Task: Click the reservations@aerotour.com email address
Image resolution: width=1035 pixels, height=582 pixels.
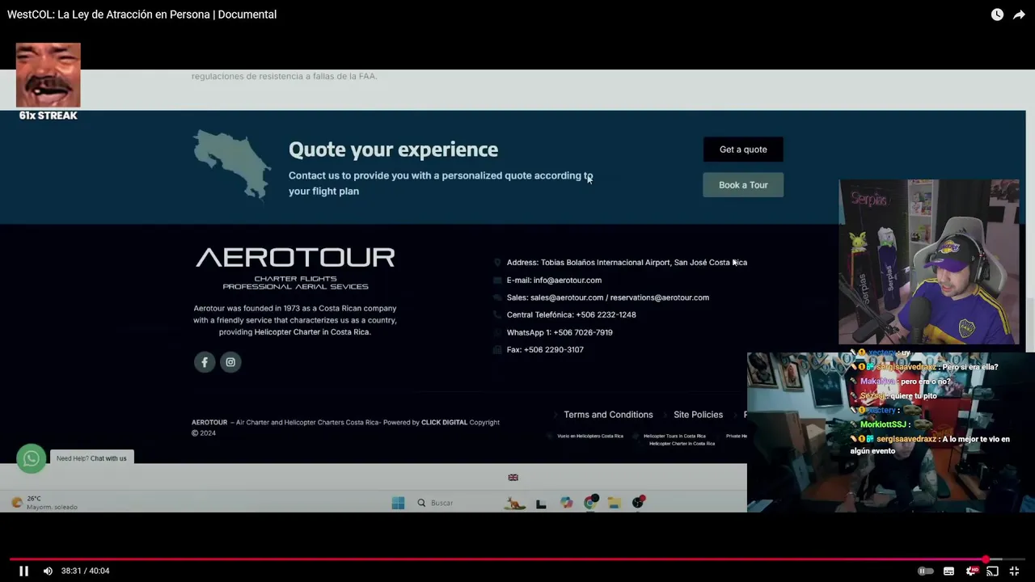Action: click(x=660, y=297)
